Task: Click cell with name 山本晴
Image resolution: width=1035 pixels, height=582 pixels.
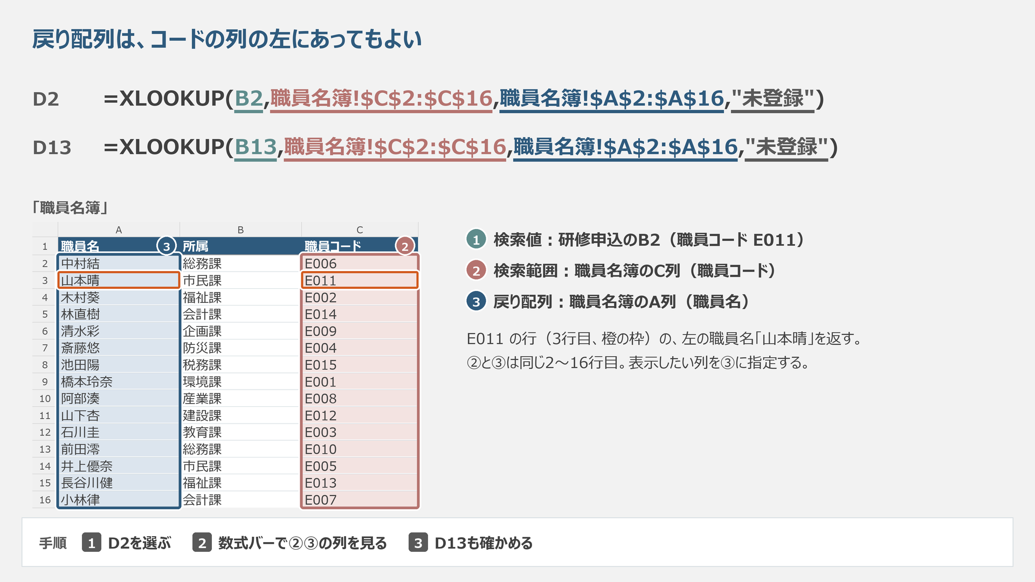Action: (119, 280)
